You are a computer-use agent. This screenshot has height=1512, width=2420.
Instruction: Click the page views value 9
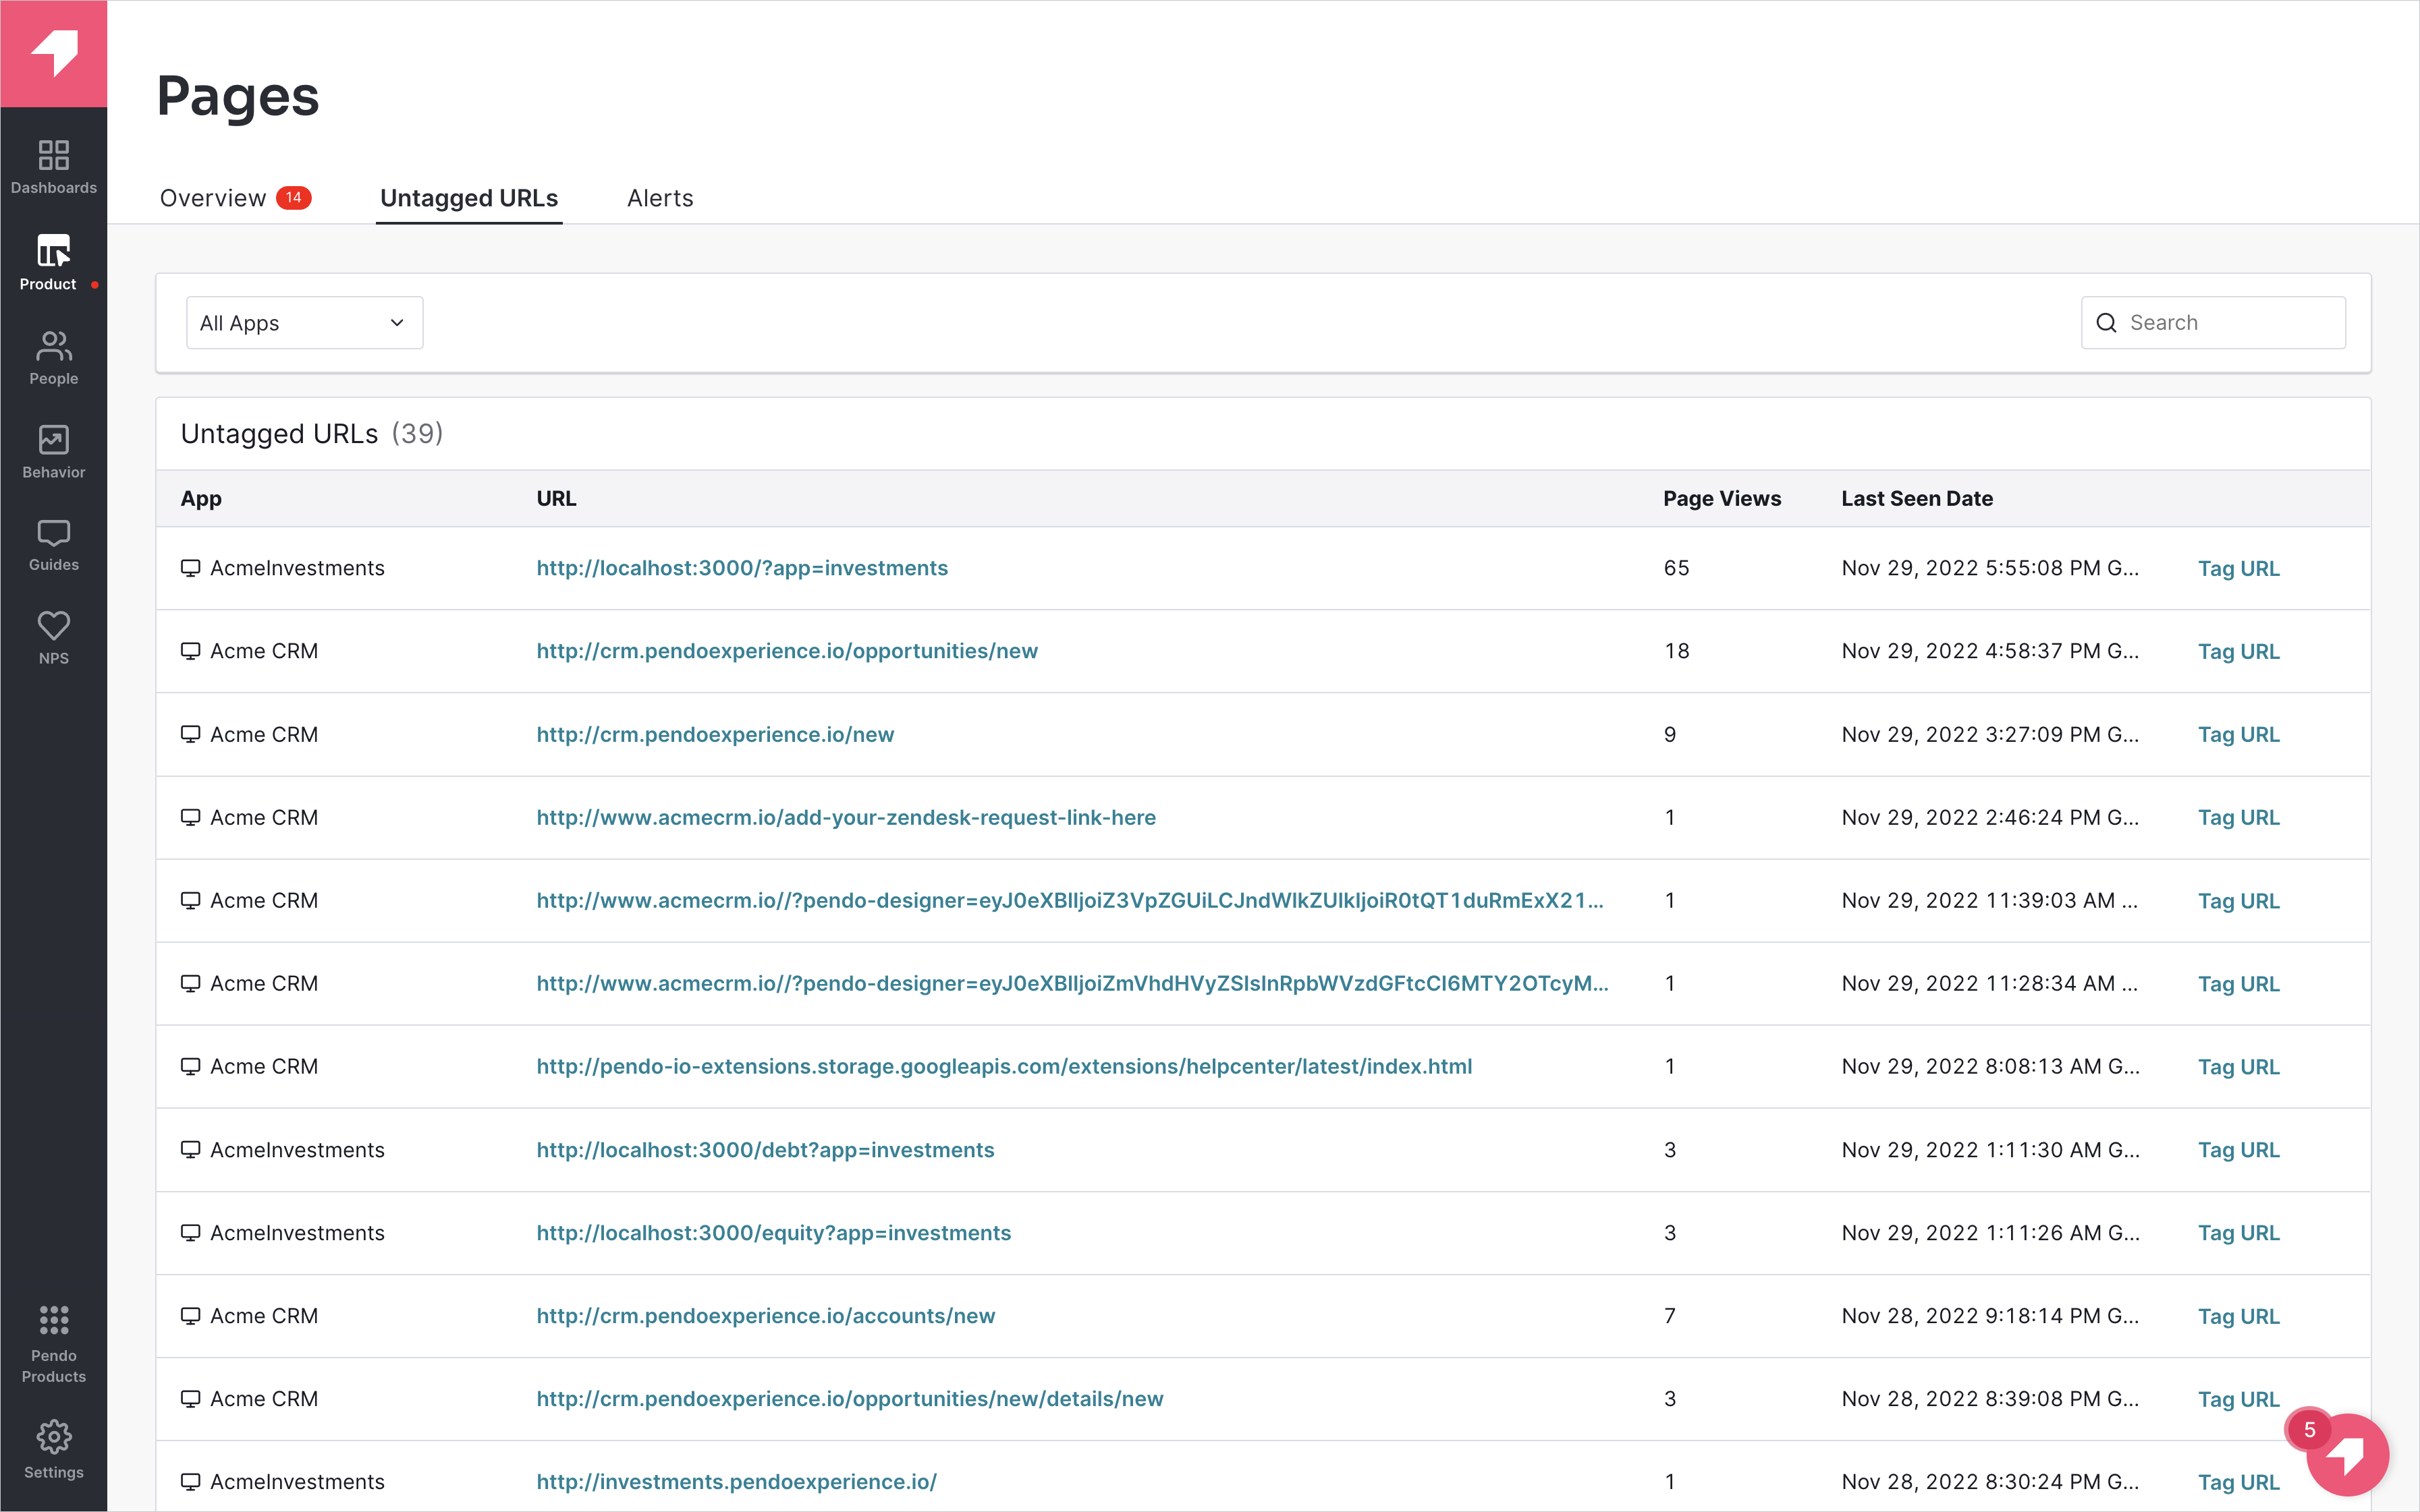point(1670,735)
